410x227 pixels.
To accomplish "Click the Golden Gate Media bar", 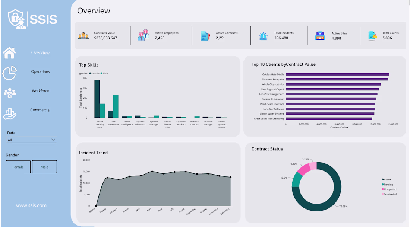I will tap(337, 74).
